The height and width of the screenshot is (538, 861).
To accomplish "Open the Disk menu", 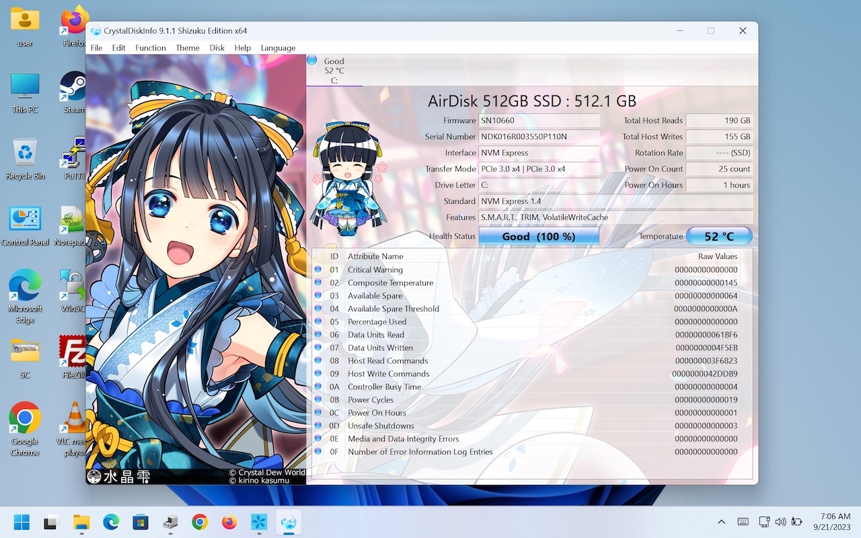I will tap(217, 48).
